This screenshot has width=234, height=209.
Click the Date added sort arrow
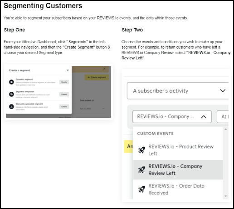coord(93,100)
